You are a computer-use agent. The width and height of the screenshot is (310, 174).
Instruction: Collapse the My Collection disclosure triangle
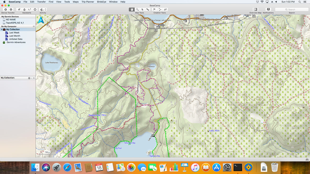tap(2, 29)
